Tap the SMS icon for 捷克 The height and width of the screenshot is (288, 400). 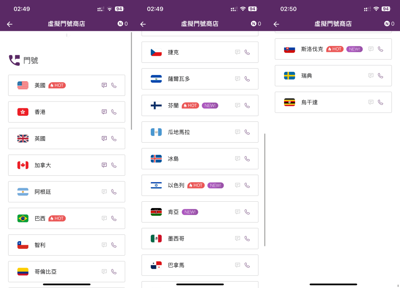237,52
